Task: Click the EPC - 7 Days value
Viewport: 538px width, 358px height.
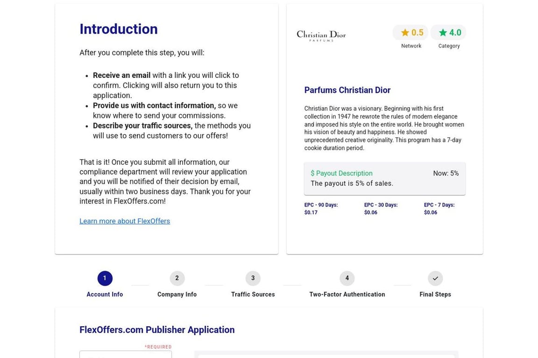Action: 430,213
